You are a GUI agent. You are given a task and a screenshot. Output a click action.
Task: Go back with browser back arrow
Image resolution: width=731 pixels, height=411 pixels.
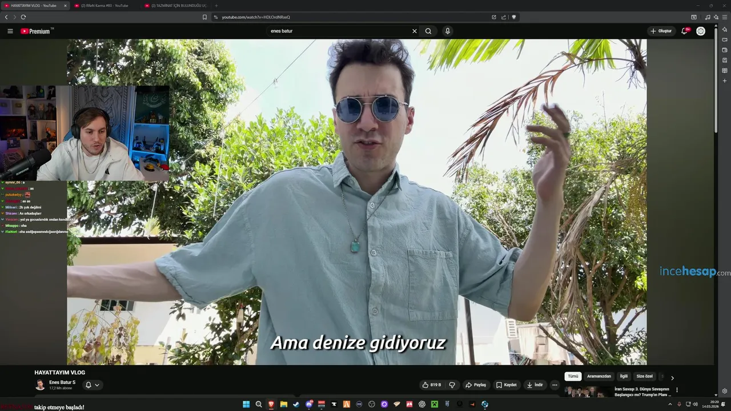tap(6, 17)
